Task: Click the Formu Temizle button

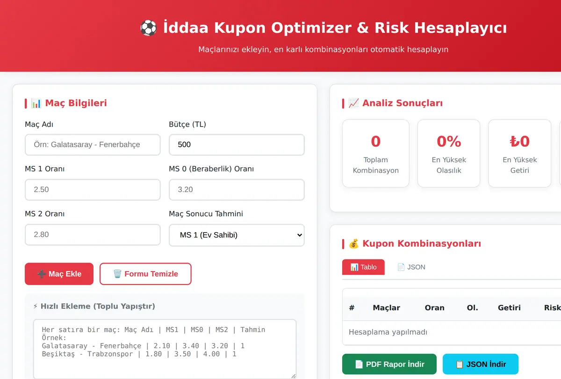Action: [145, 274]
